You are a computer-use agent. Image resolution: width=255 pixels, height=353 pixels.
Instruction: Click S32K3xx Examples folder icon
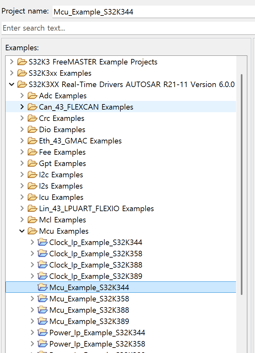(22, 73)
